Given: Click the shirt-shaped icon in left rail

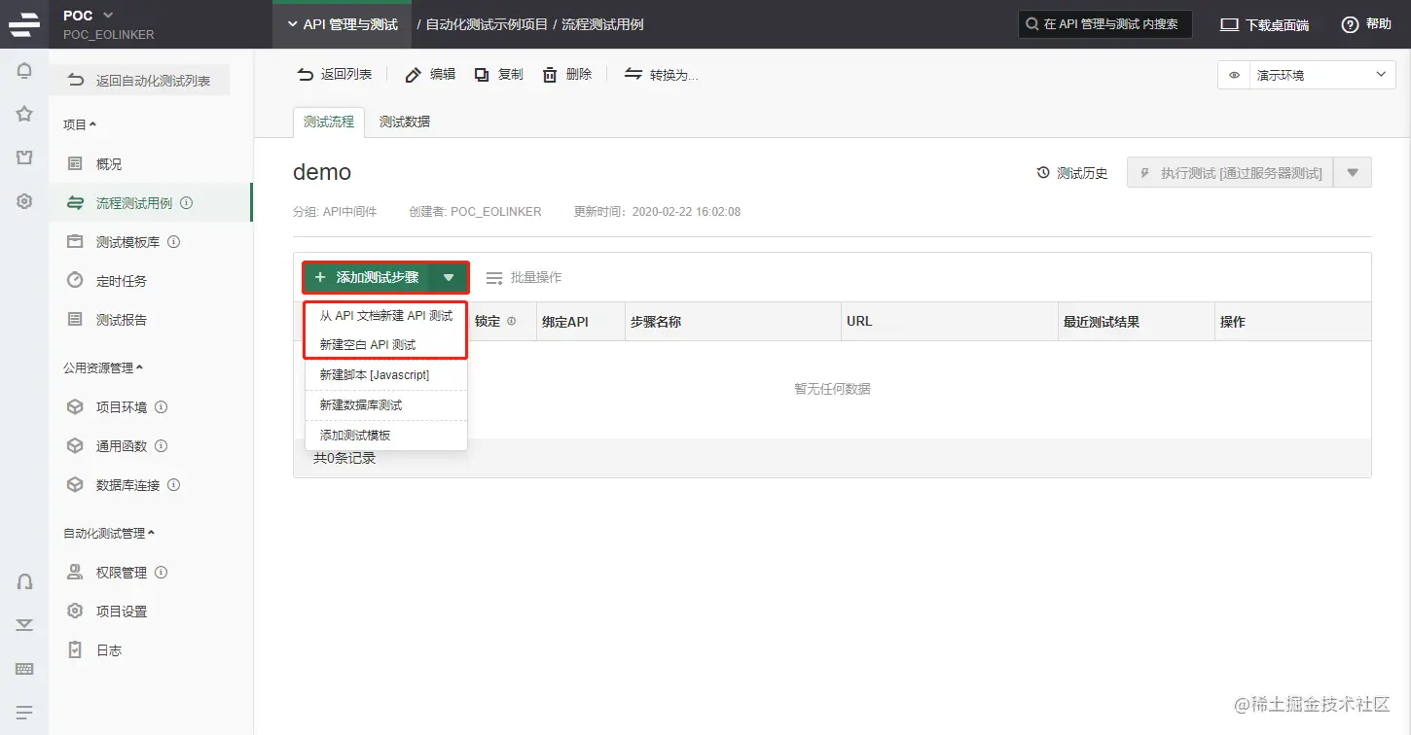Looking at the screenshot, I should pyautogui.click(x=24, y=157).
